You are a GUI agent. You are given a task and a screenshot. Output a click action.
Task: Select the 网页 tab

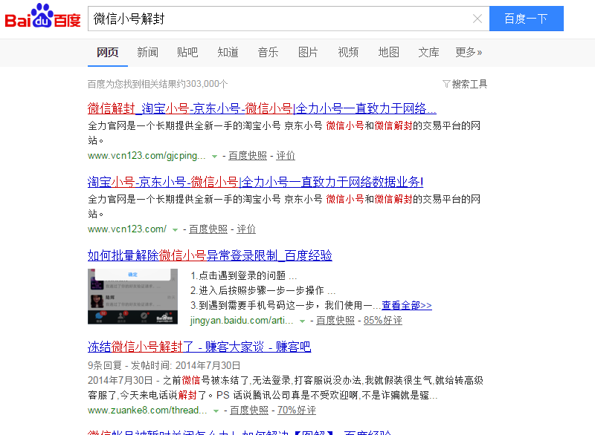click(107, 52)
